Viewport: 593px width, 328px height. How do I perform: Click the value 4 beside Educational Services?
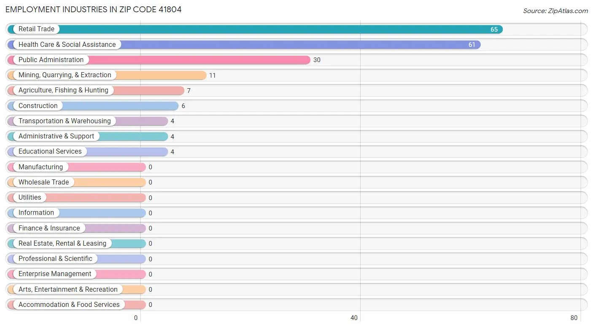coord(173,152)
